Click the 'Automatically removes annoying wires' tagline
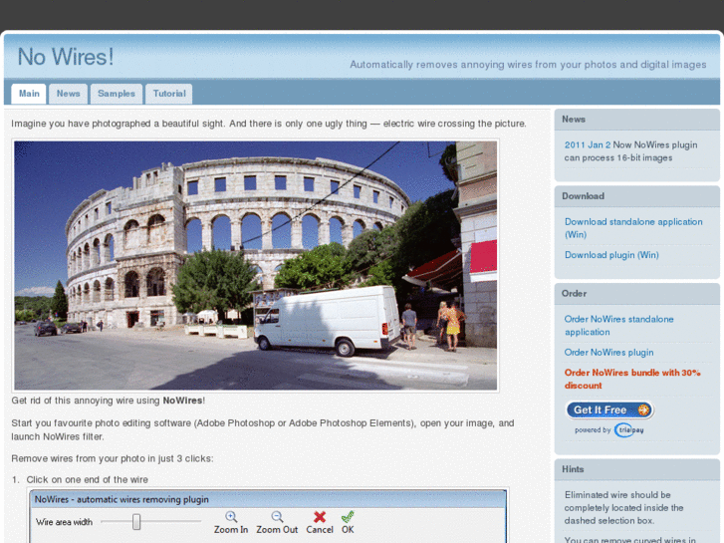Viewport: 724px width, 543px height. click(528, 65)
